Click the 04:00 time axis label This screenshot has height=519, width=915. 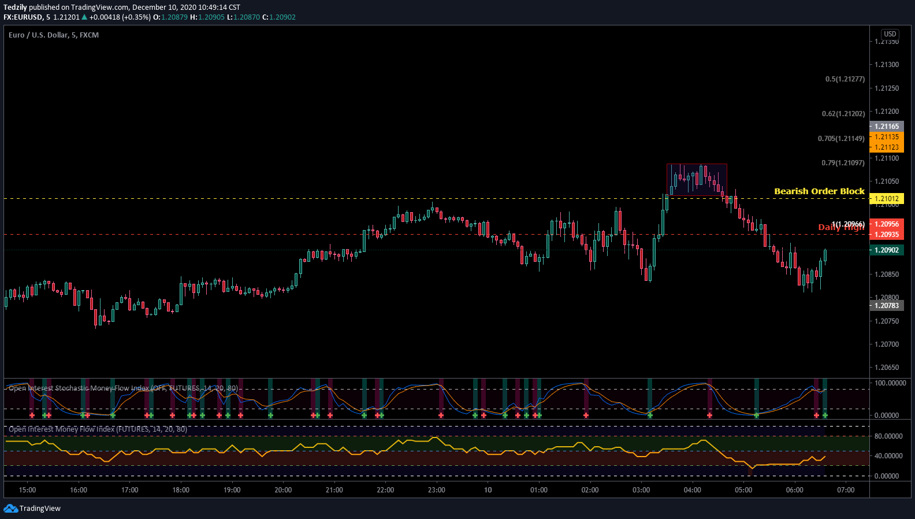(x=693, y=490)
